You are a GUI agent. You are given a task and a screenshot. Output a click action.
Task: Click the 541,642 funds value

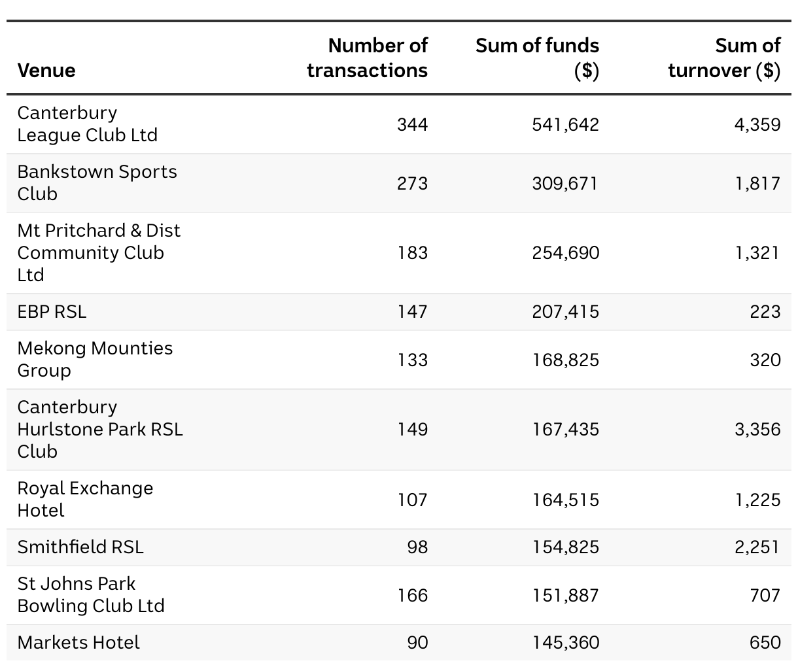click(565, 124)
